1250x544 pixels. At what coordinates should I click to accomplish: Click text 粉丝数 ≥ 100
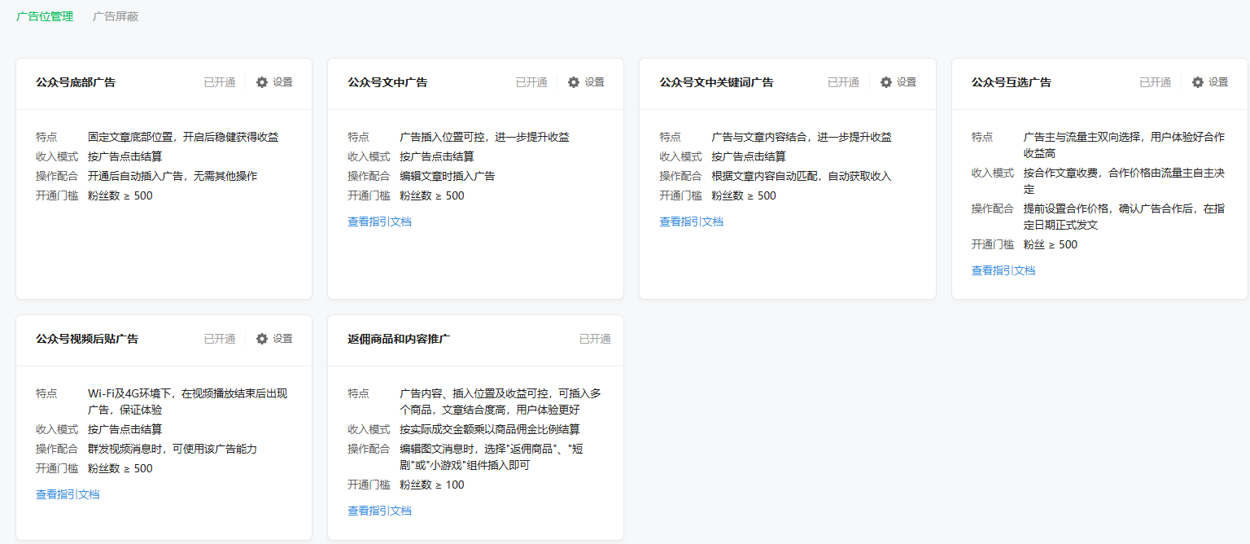[432, 485]
